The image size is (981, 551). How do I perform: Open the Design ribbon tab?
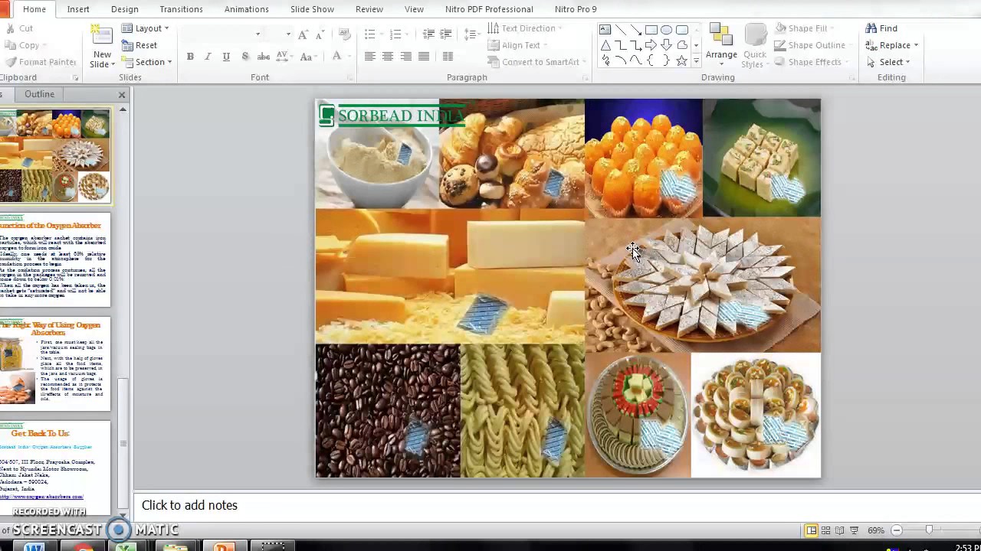pyautogui.click(x=125, y=9)
